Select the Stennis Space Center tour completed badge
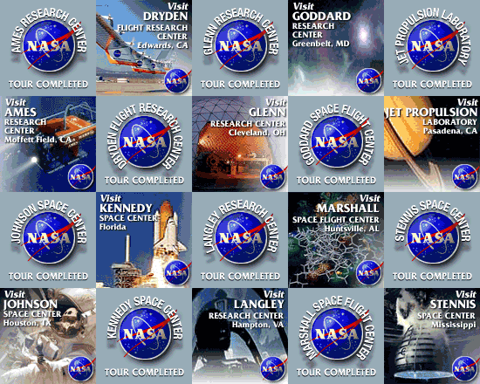 pyautogui.click(x=432, y=240)
